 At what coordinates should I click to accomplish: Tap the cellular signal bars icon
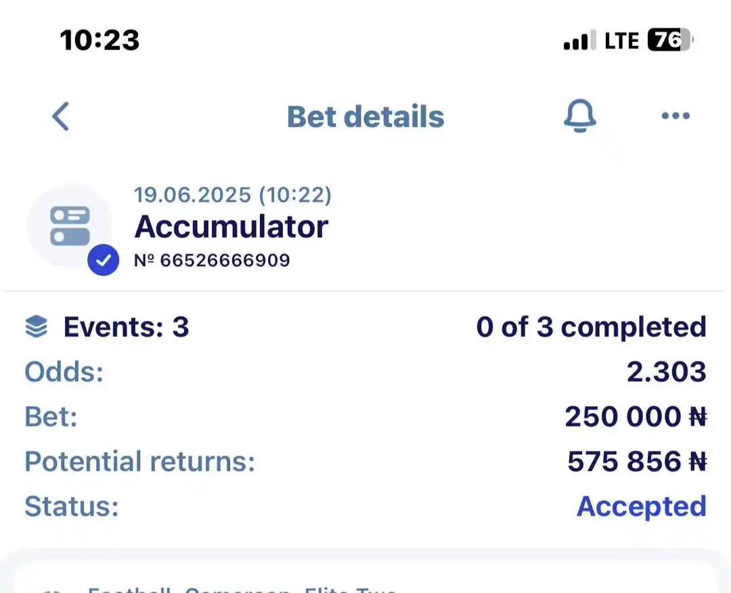[x=579, y=40]
